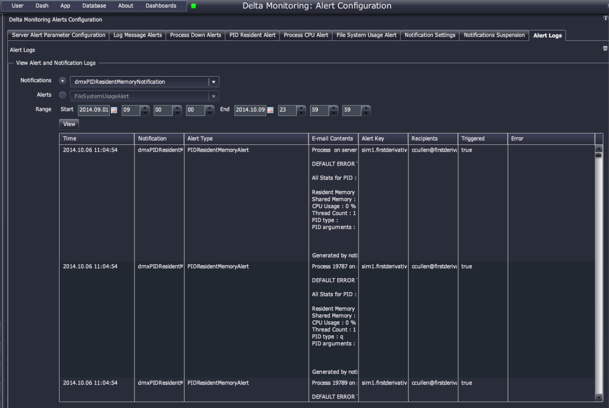Sort by the Time column header
Image resolution: width=609 pixels, height=408 pixels.
pos(97,139)
